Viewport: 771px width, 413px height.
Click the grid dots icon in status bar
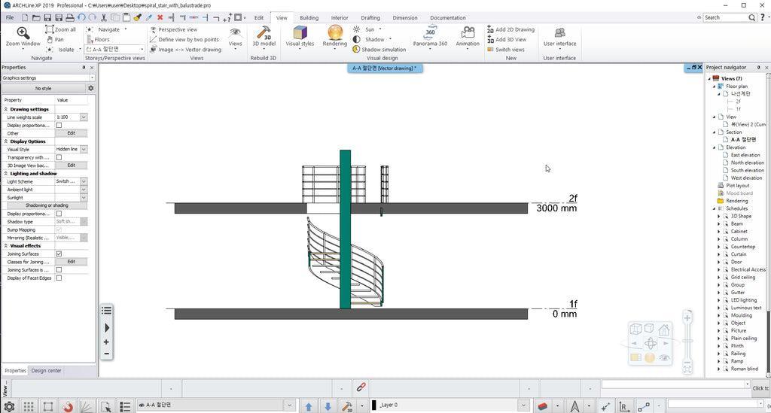pos(29,407)
